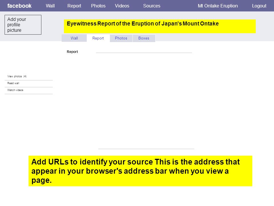Click the Read wall sidebar link
Image resolution: width=274 pixels, height=206 pixels.
click(13, 83)
